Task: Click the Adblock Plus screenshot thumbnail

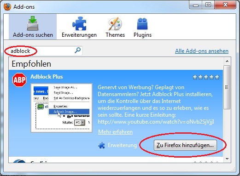Action: pos(61,108)
